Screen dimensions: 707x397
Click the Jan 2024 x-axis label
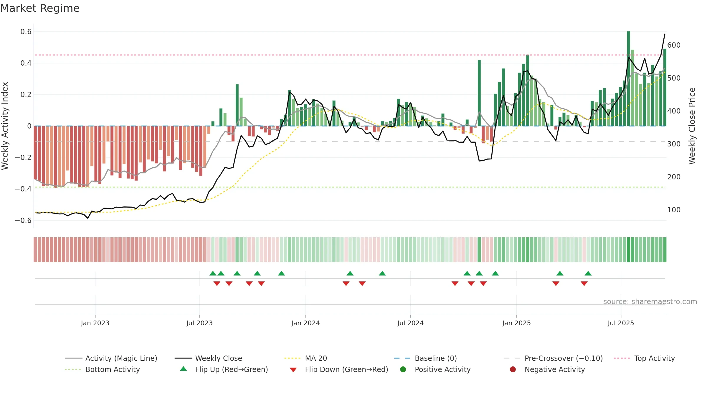(x=305, y=323)
